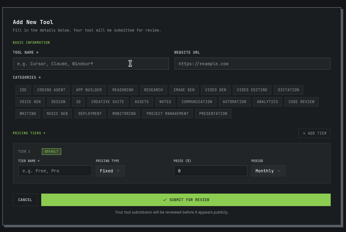Viewport: 346px width, 232px height.
Task: Click the Website URL field
Action: point(252,64)
